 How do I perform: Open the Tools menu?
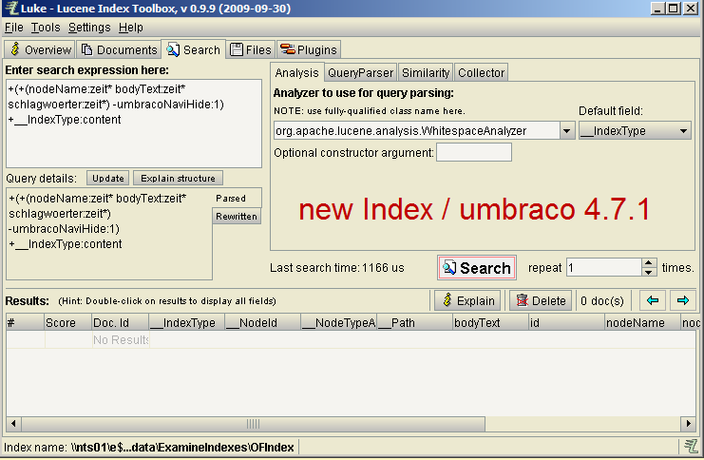(46, 28)
